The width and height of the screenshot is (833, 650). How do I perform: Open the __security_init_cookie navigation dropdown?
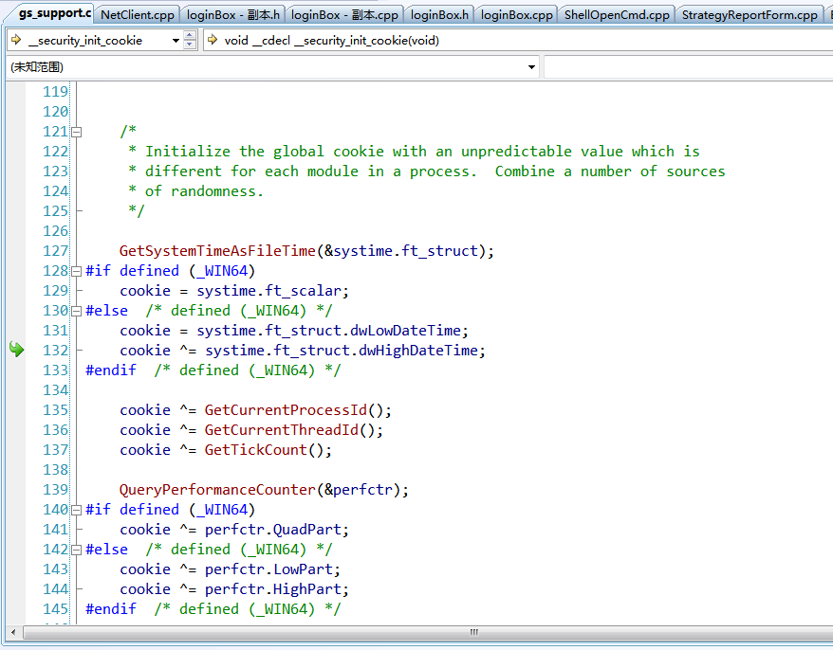pyautogui.click(x=176, y=41)
